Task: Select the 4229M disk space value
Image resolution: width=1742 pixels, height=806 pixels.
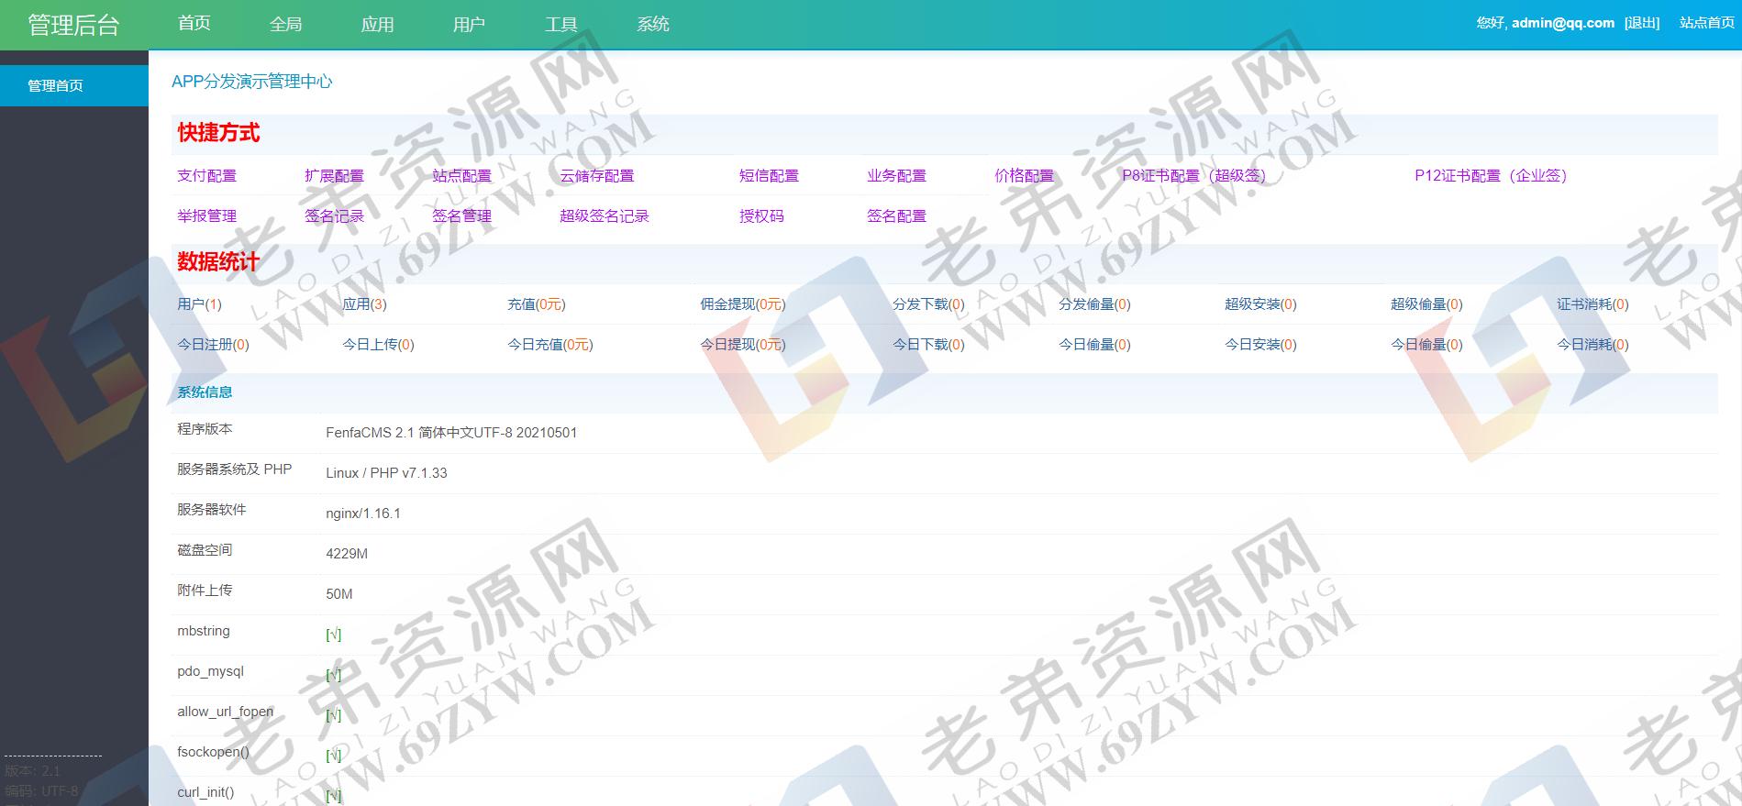Action: [x=347, y=553]
